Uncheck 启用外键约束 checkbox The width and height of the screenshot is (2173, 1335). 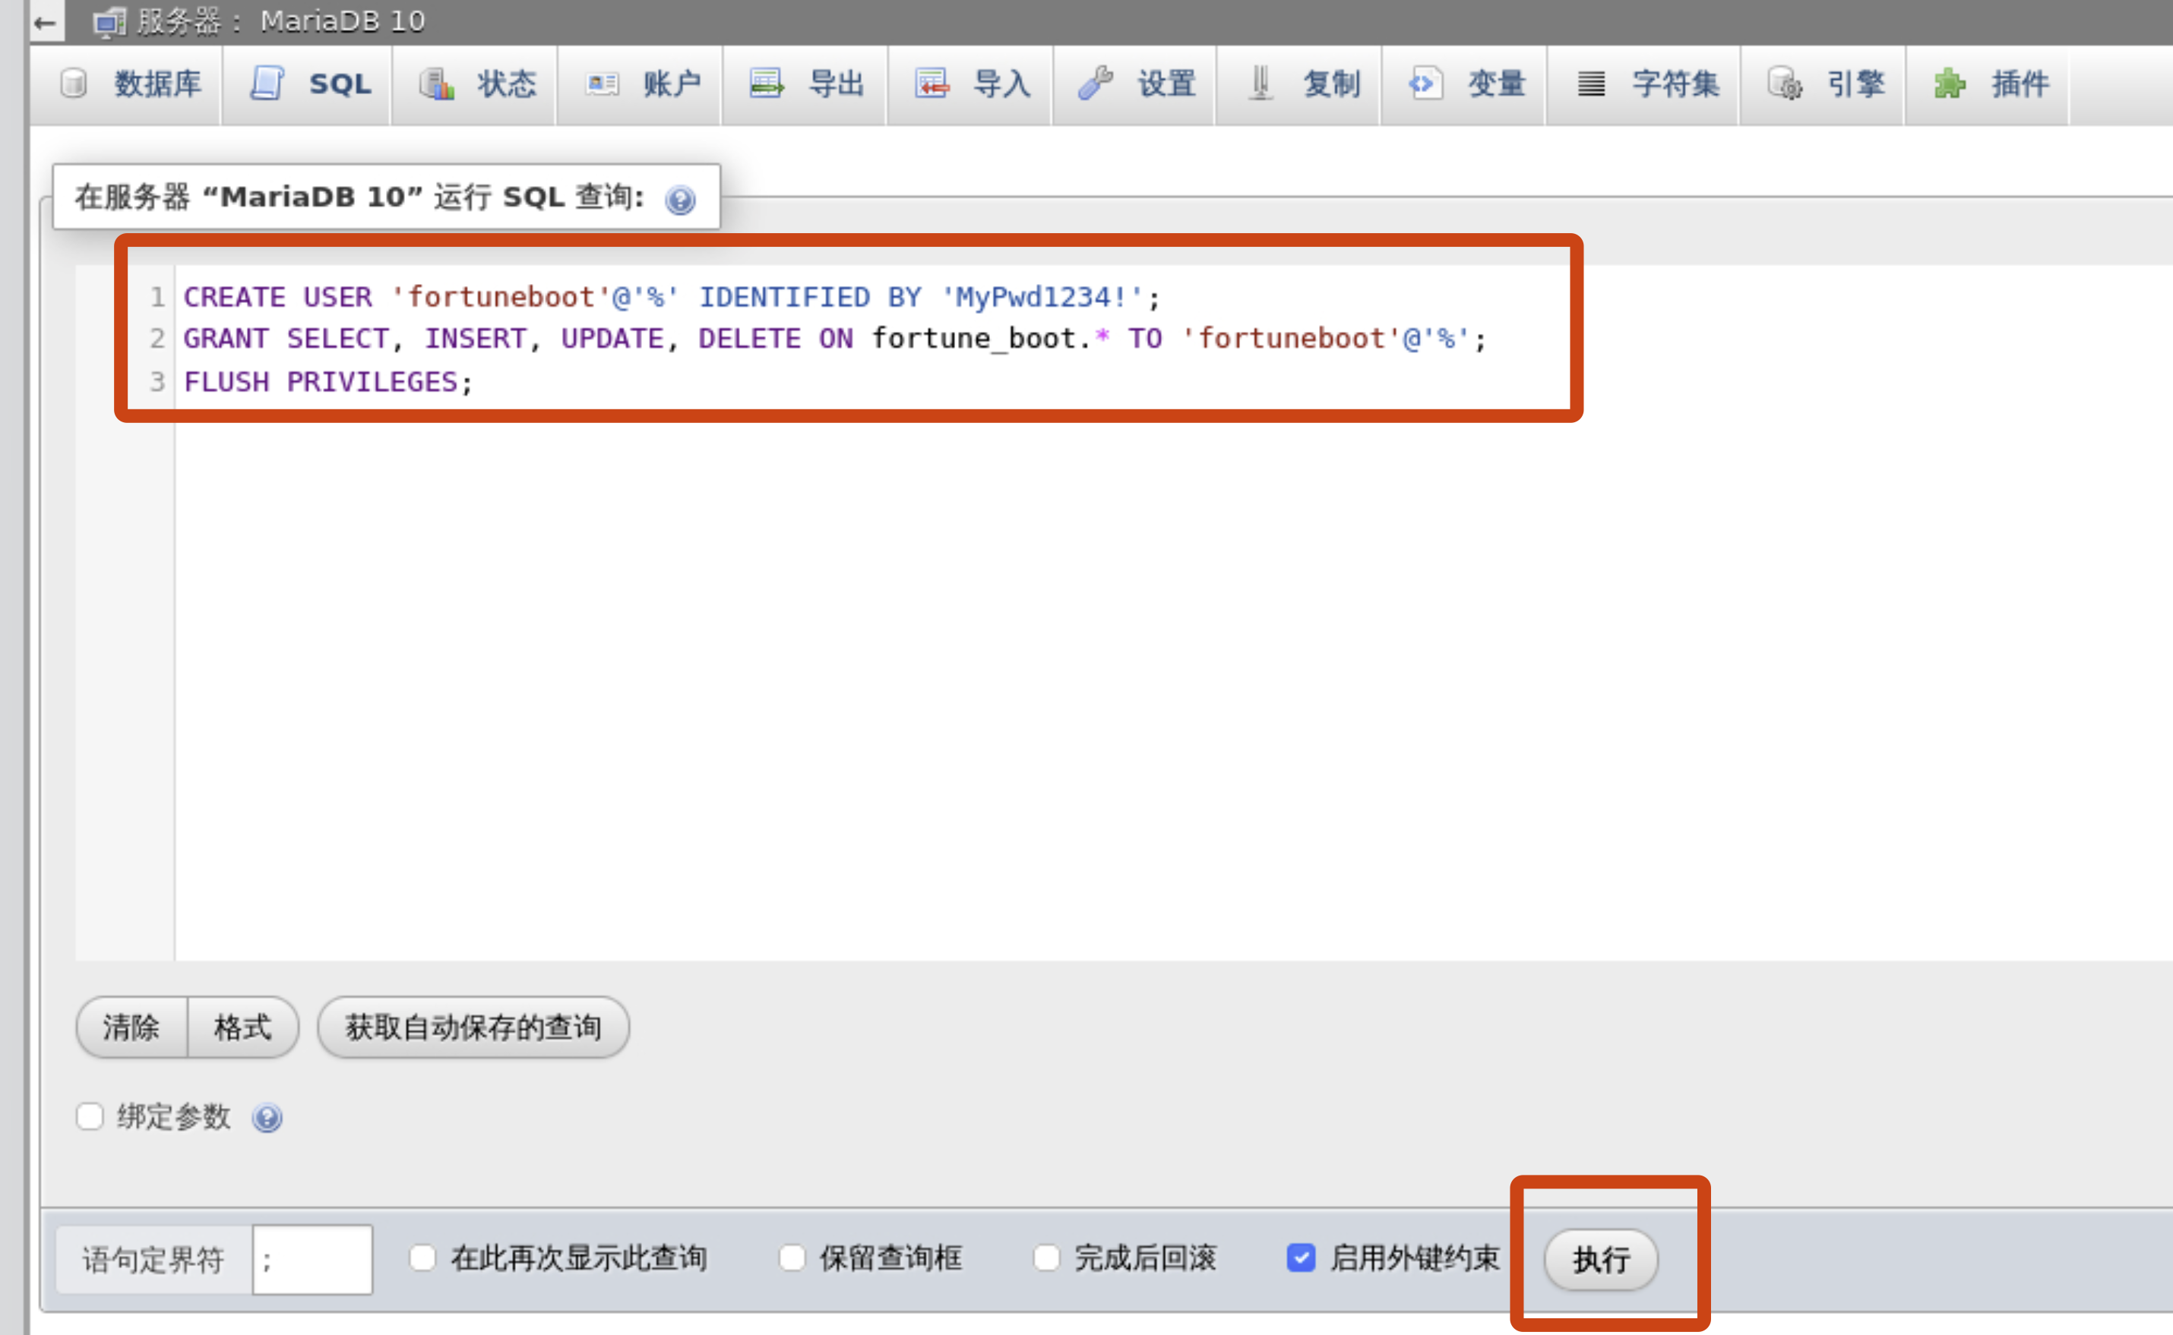[x=1300, y=1258]
